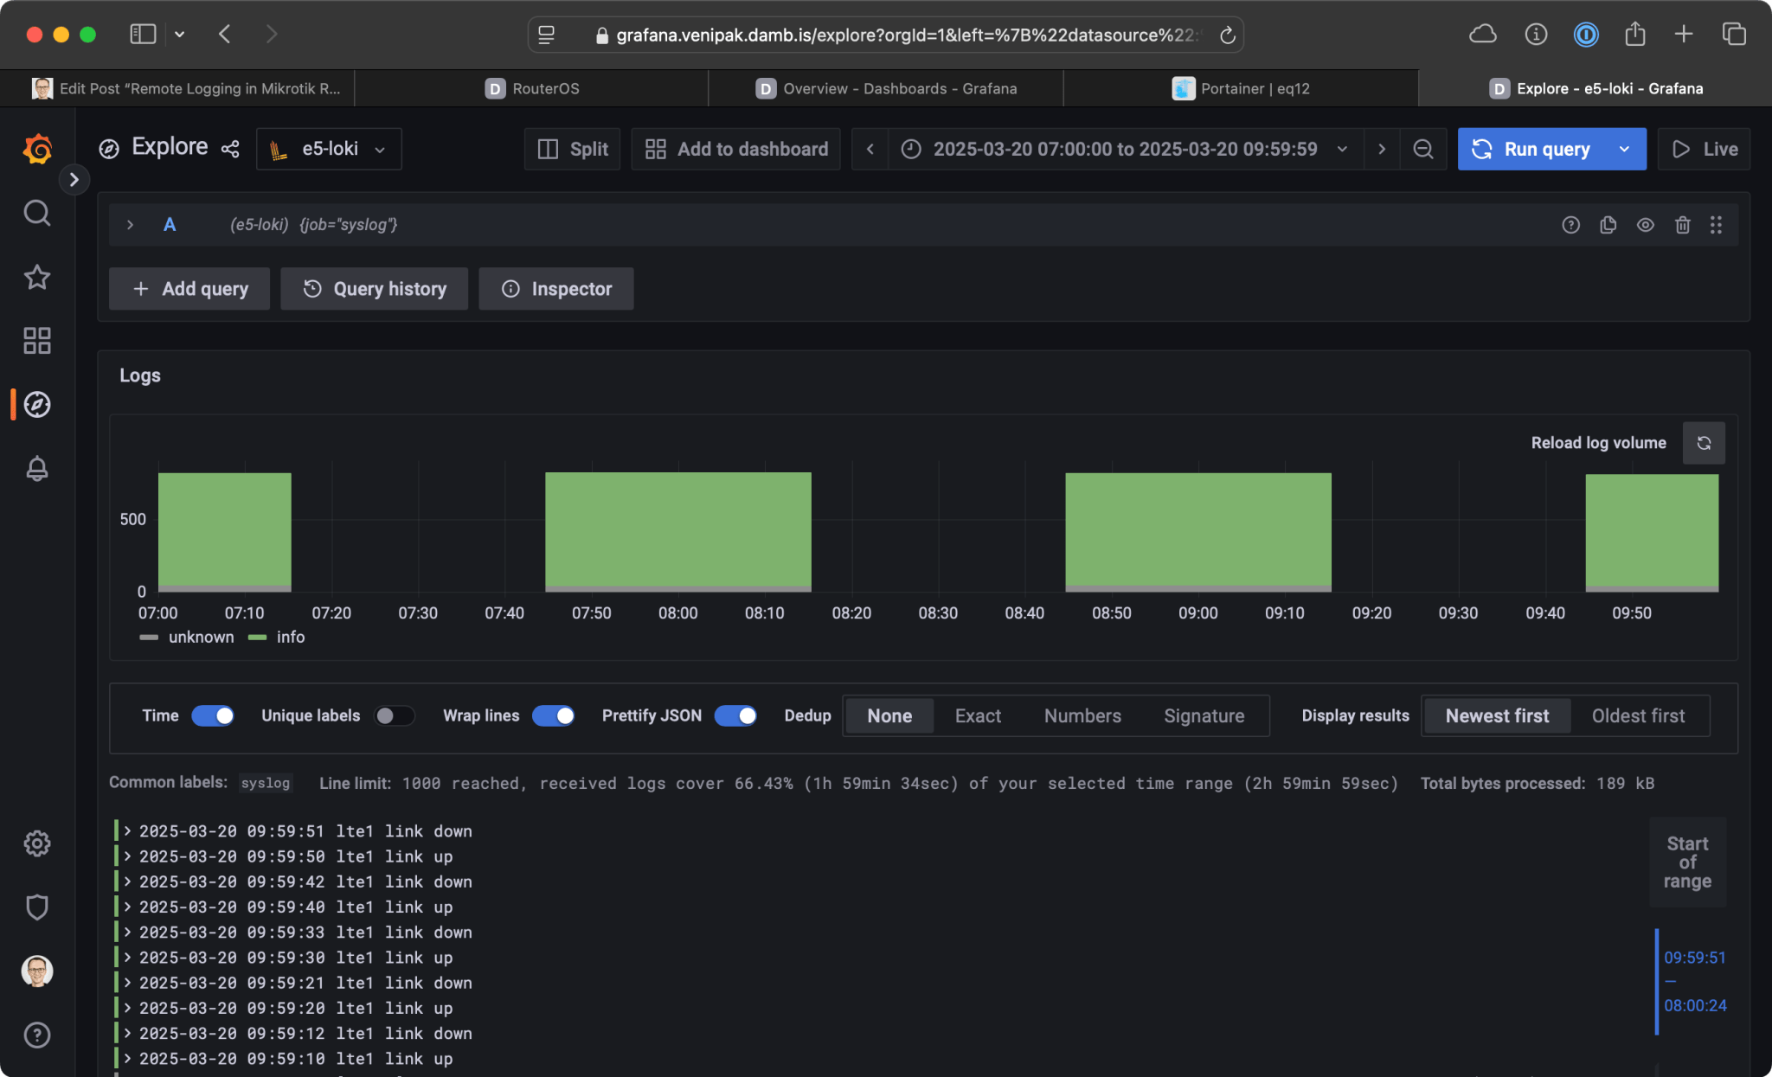Enable Unique labels
The image size is (1772, 1077).
coord(395,715)
